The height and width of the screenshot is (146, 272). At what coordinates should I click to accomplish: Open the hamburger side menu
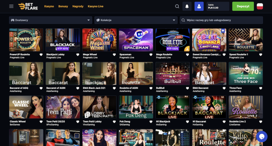click(11, 6)
